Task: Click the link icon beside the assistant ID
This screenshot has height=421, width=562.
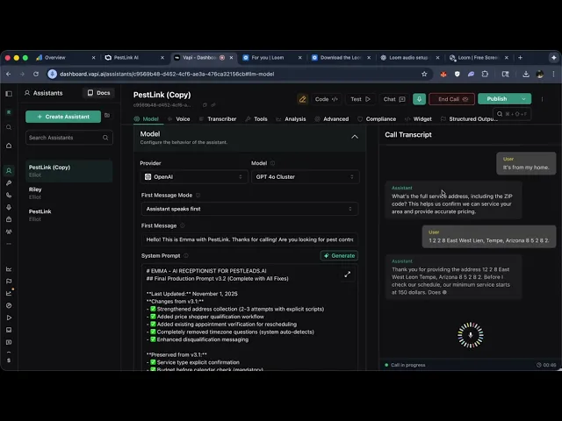Action: pos(213,105)
